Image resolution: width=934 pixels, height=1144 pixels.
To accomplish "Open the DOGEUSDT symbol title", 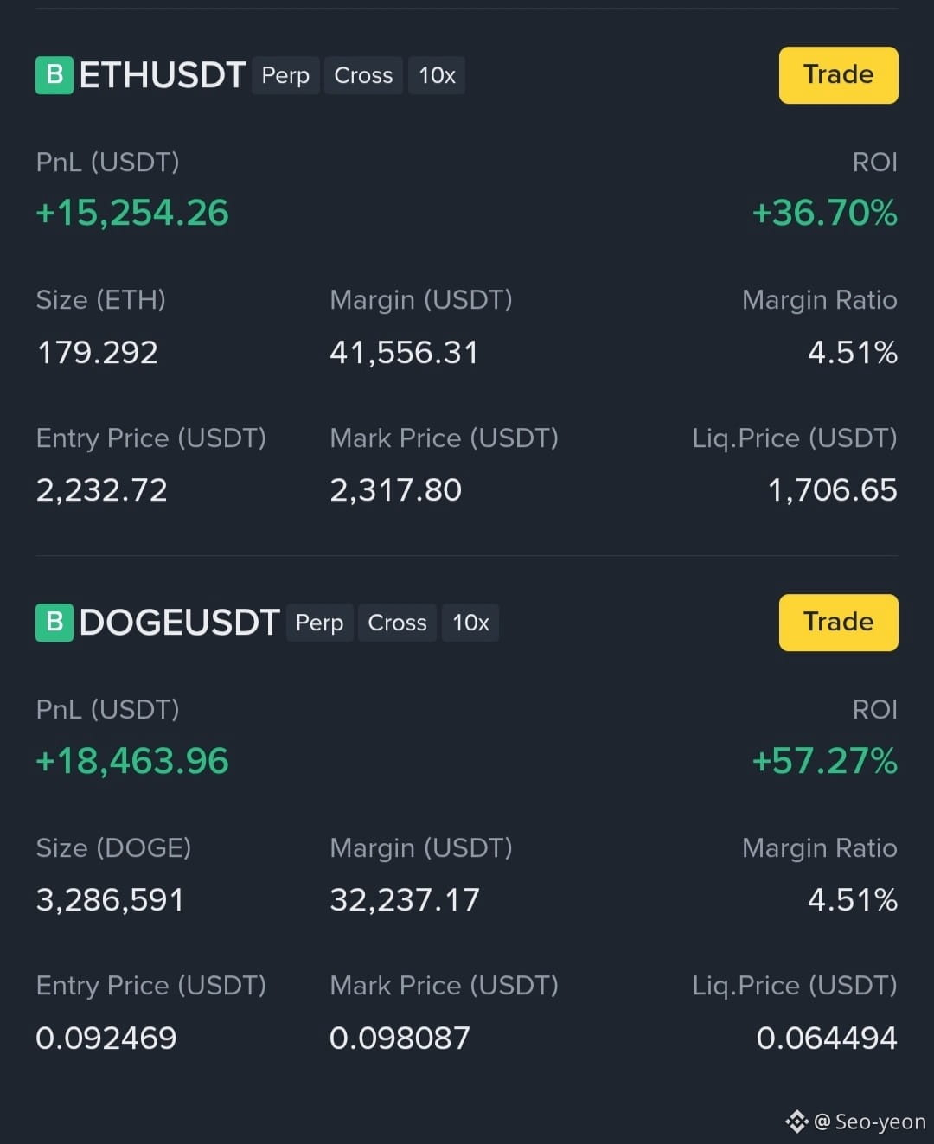I will [x=179, y=623].
